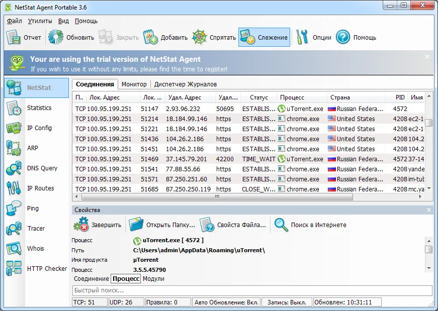Image resolution: width=438 pixels, height=311 pixels.
Task: Select the bottom Процесс tab
Action: point(126,279)
